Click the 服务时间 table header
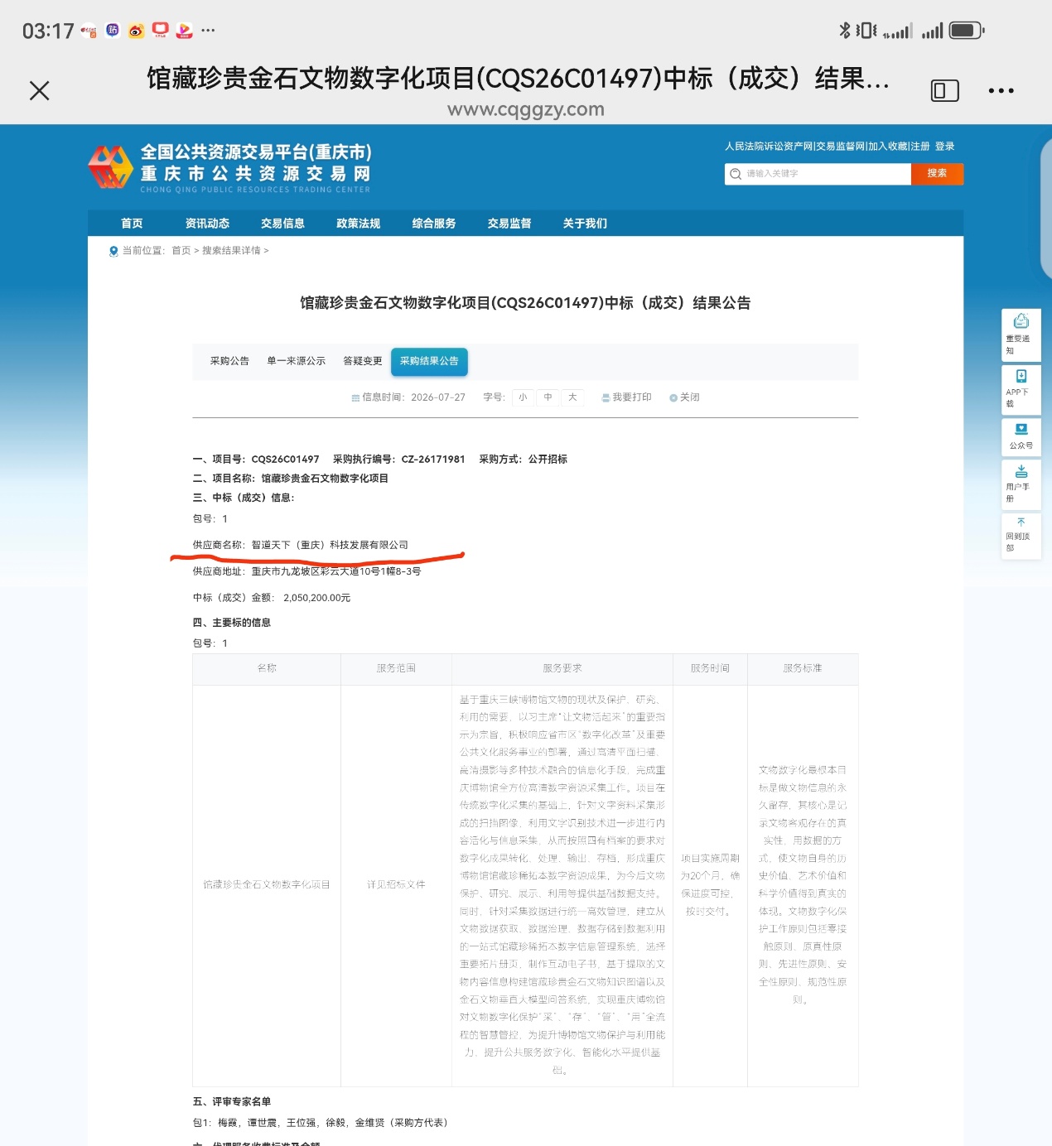The height and width of the screenshot is (1146, 1052). 710,668
